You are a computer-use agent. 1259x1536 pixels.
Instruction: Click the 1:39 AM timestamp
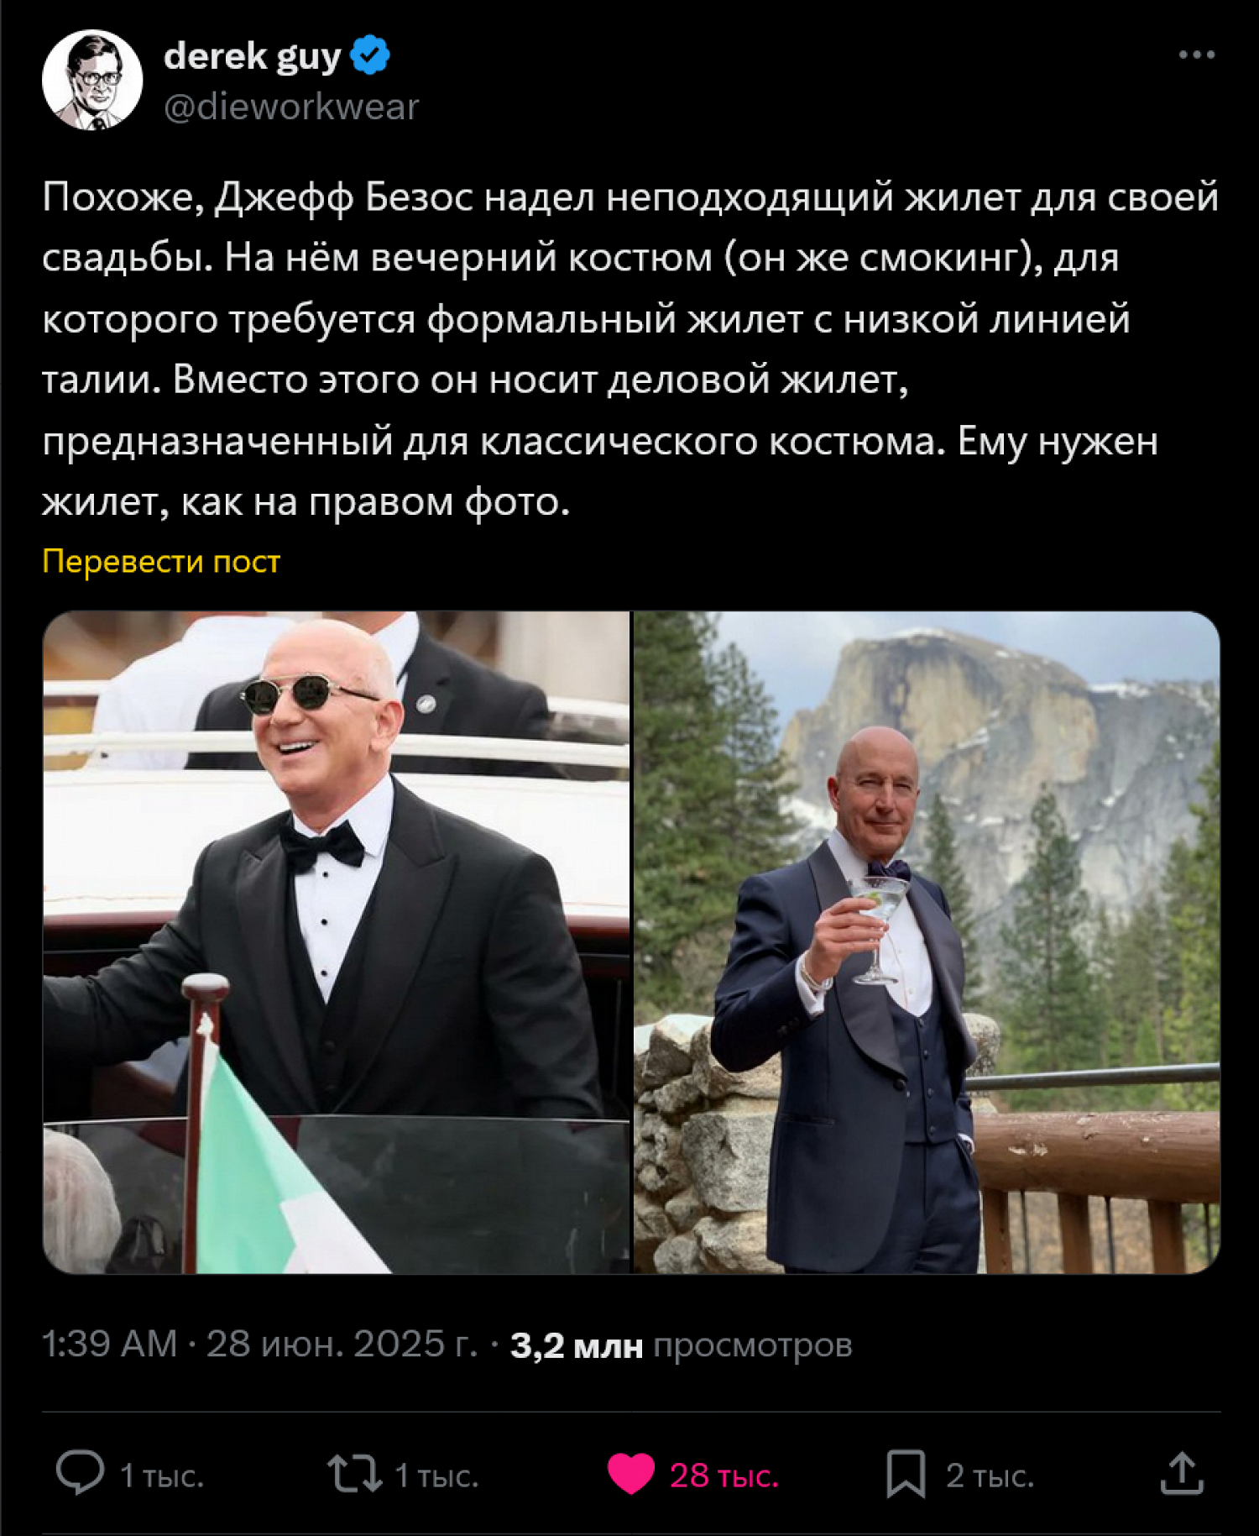[x=110, y=1344]
